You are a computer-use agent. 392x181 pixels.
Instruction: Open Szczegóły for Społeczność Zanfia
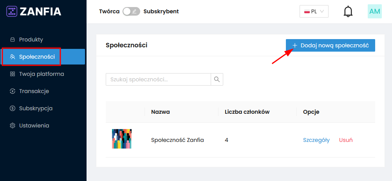point(316,140)
